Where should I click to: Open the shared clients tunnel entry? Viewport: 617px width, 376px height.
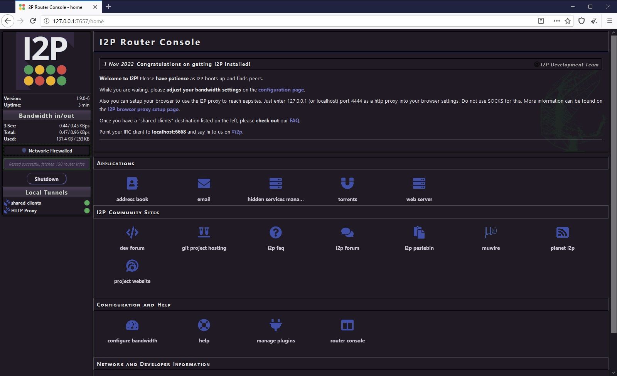tap(26, 203)
